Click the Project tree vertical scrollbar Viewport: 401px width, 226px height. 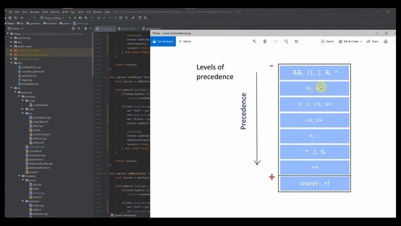[93, 54]
